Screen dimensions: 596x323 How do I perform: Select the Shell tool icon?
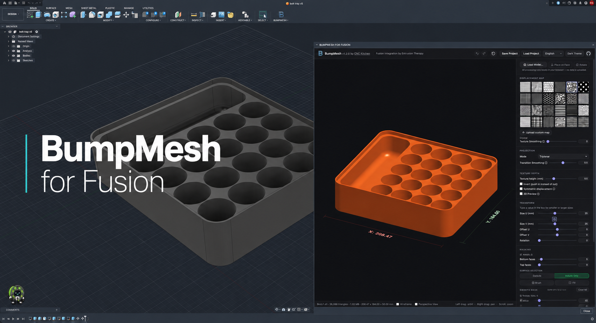click(101, 15)
